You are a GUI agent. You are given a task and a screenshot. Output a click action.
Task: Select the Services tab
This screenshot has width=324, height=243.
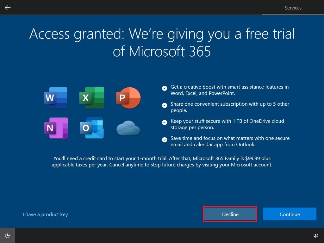pyautogui.click(x=293, y=8)
